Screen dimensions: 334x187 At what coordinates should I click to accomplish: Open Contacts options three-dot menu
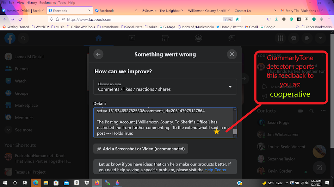pos(323,111)
